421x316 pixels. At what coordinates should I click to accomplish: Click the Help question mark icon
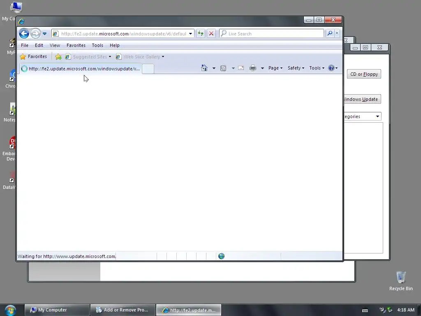pos(331,68)
